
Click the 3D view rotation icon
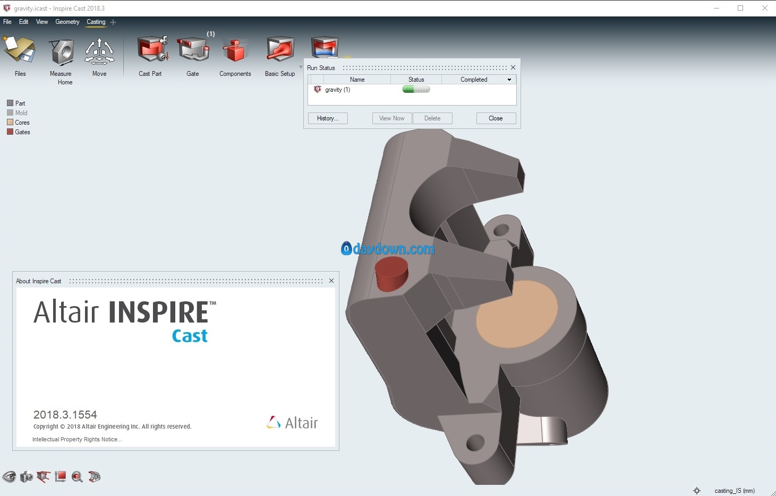click(95, 476)
